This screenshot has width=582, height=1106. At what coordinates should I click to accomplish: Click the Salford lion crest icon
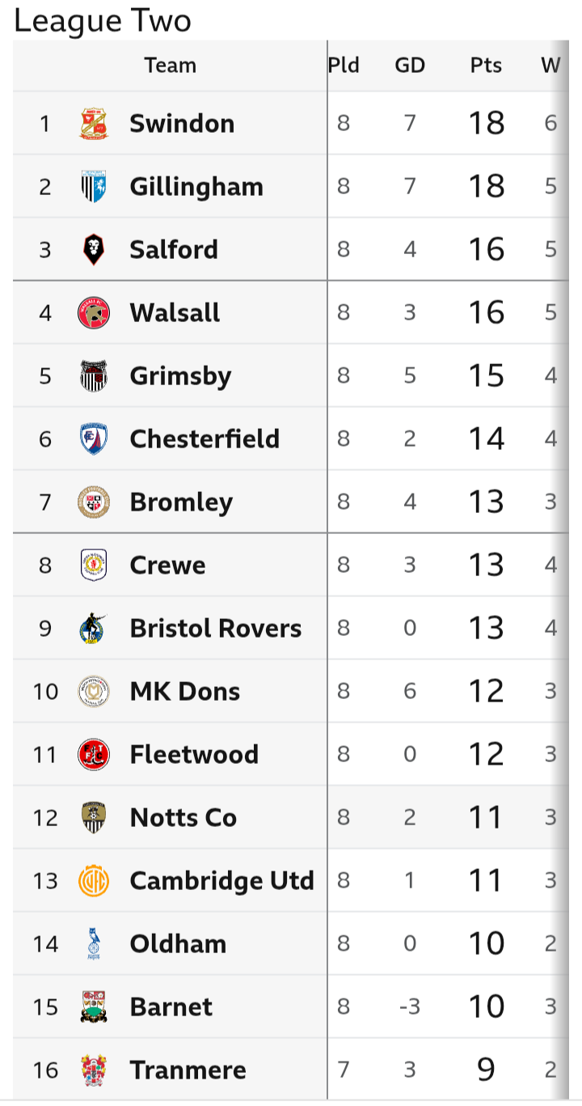(x=94, y=249)
